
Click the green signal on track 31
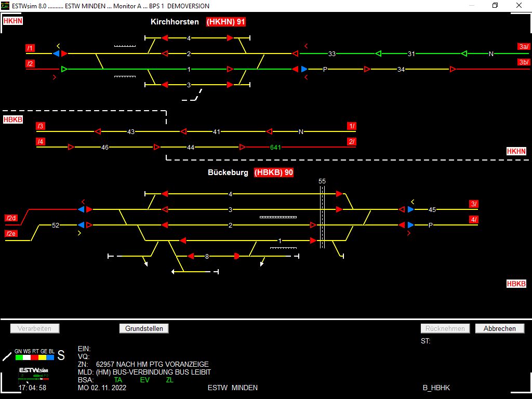pos(378,54)
